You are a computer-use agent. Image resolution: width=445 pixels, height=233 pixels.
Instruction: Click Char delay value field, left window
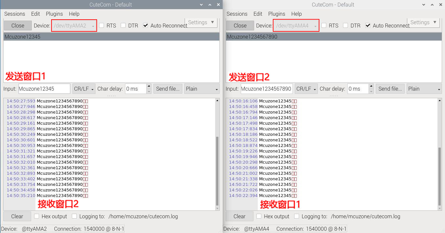pos(135,89)
